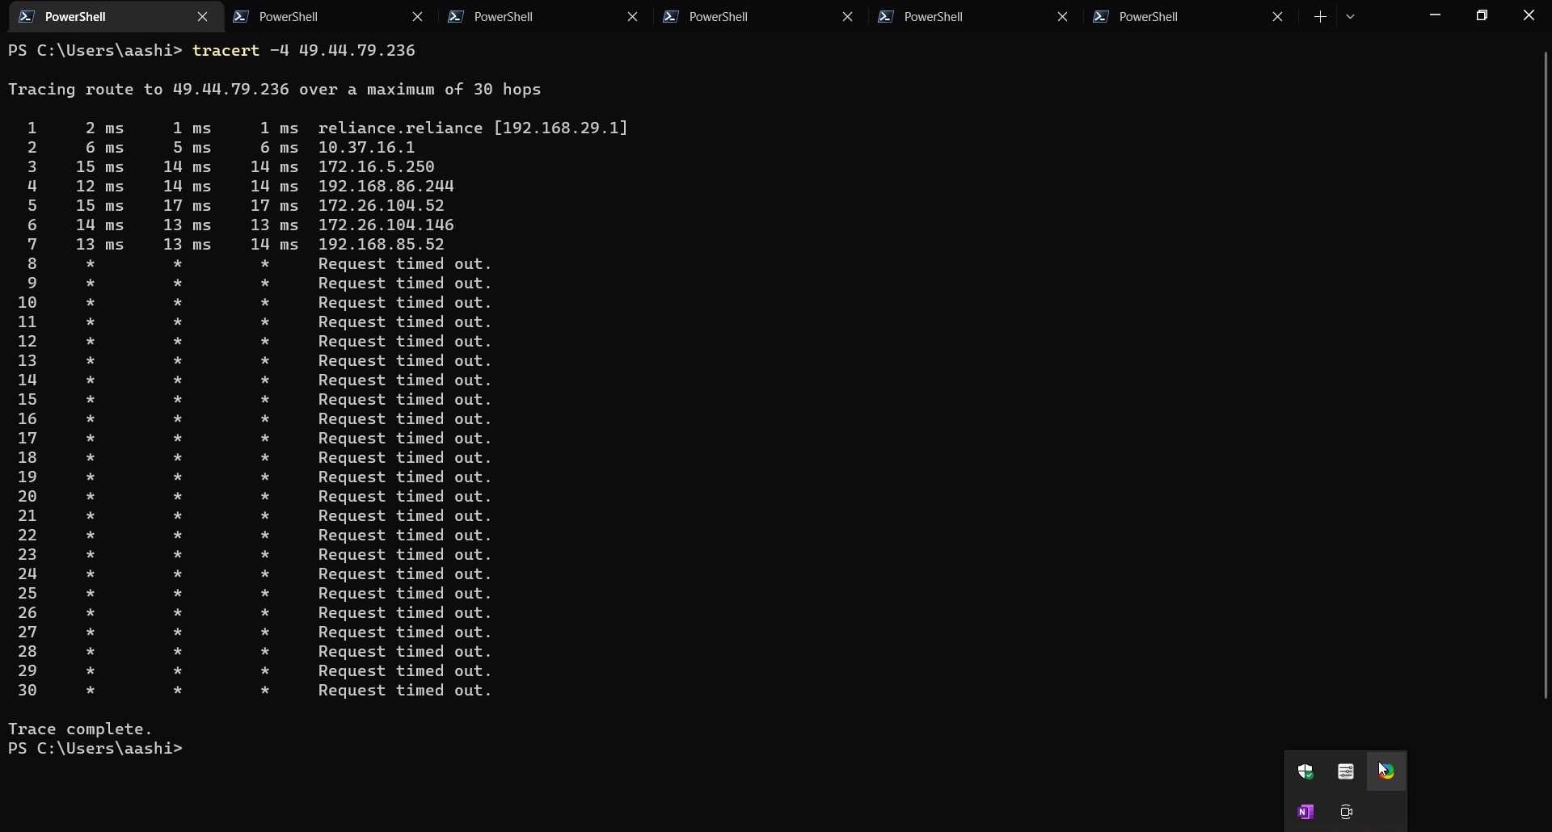This screenshot has width=1552, height=832.
Task: Click the terminal vertical scrollbar
Action: click(x=1546, y=376)
